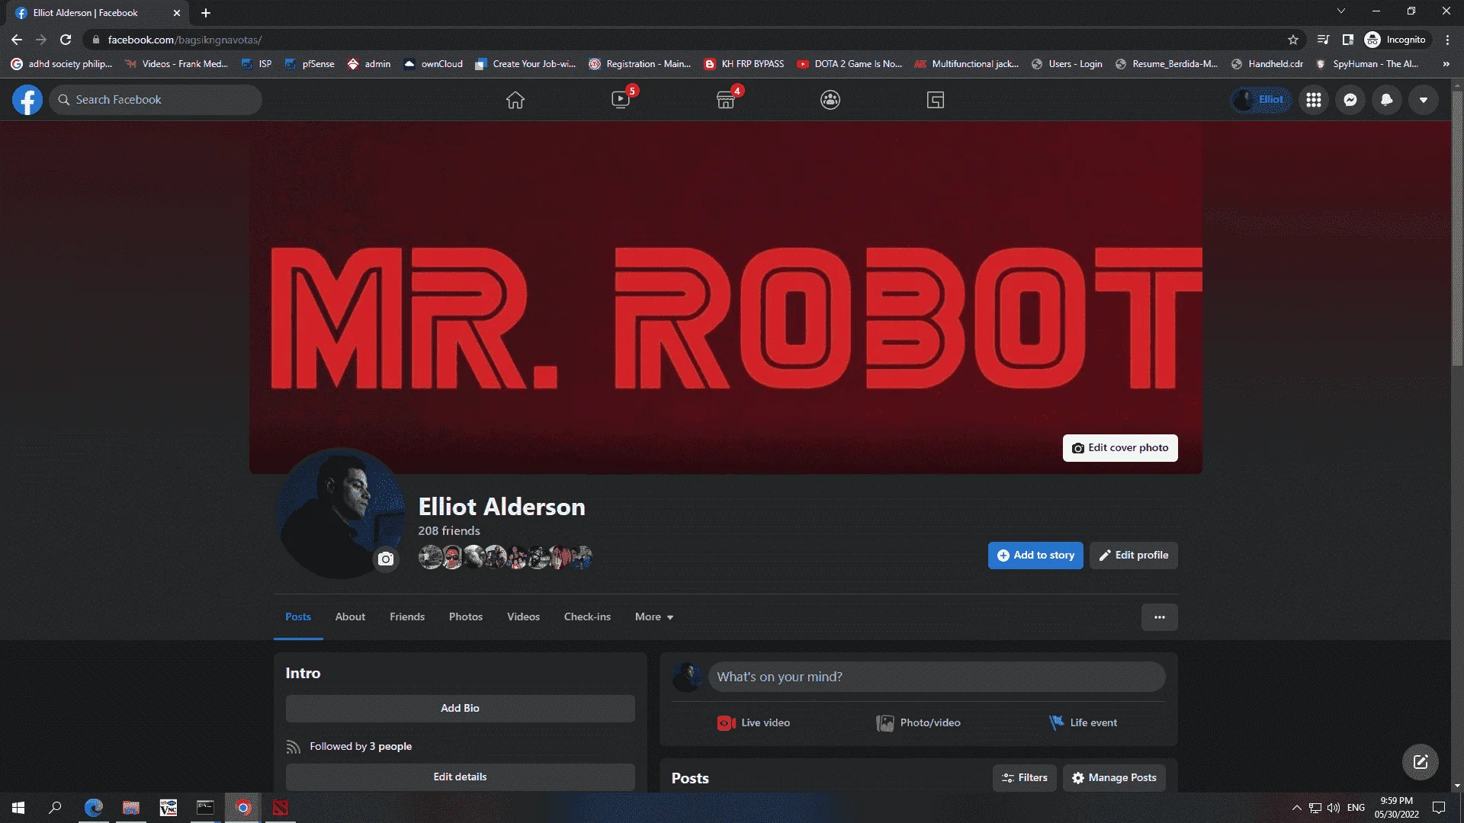The height and width of the screenshot is (823, 1464).
Task: Go back to the previous page
Action: tap(17, 40)
